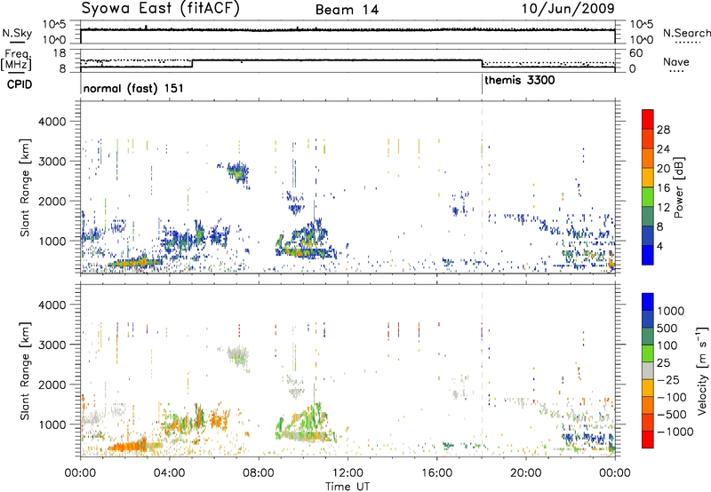
Task: Click the '18' tick on frequency axis
Action: click(60, 53)
